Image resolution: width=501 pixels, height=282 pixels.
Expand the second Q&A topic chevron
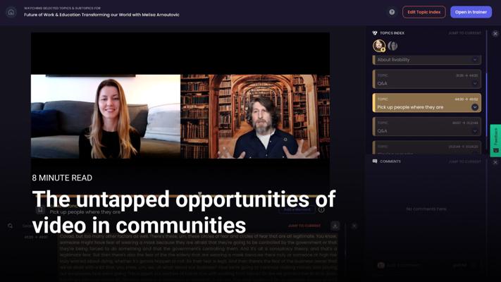click(475, 130)
